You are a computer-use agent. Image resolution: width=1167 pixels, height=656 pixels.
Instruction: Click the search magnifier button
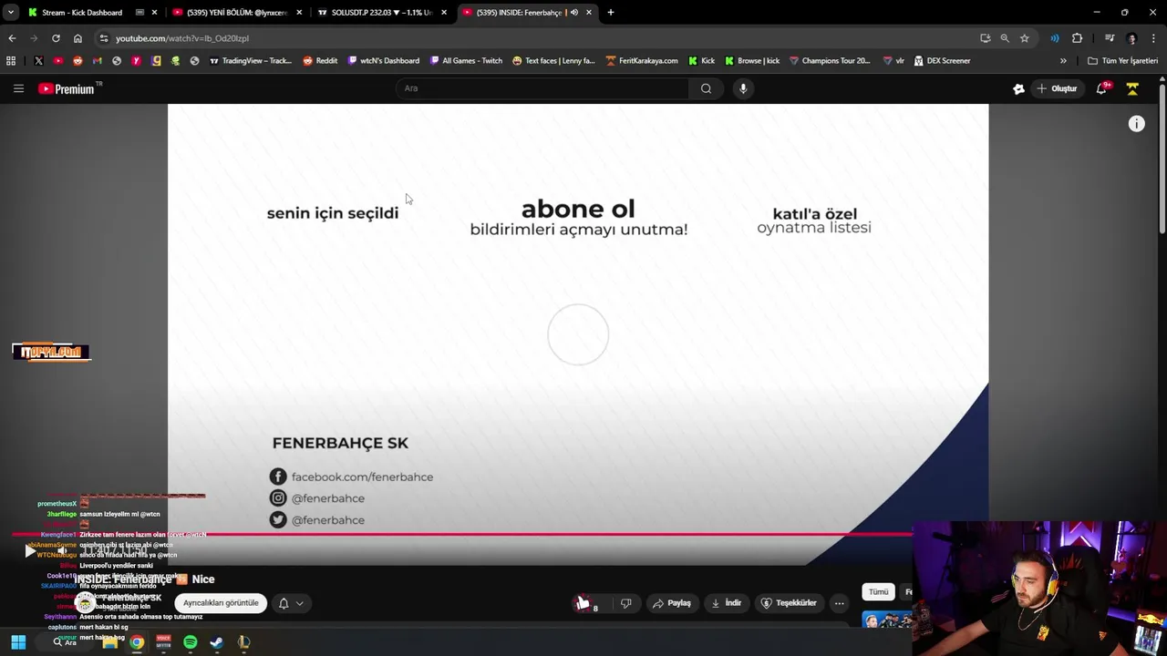pos(706,88)
